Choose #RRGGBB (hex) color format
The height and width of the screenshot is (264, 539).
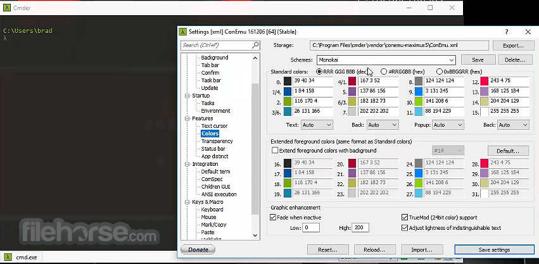tap(403, 72)
